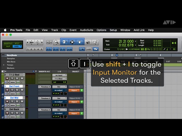Open track list view selector dropdown
The image size is (182, 136).
[4, 71]
